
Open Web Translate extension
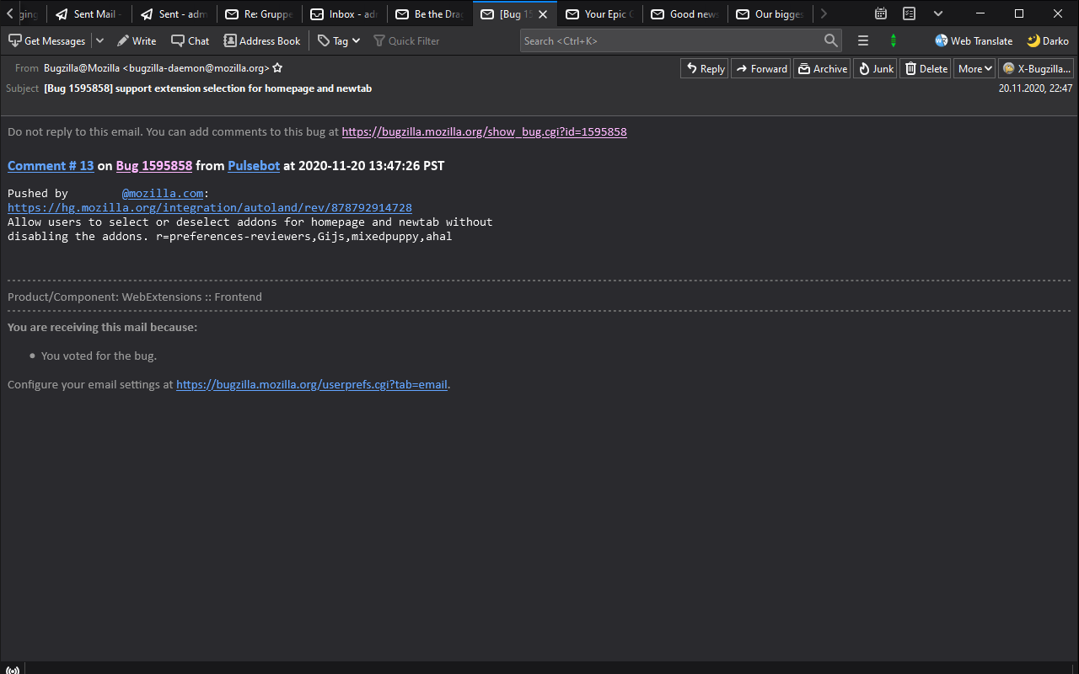974,40
